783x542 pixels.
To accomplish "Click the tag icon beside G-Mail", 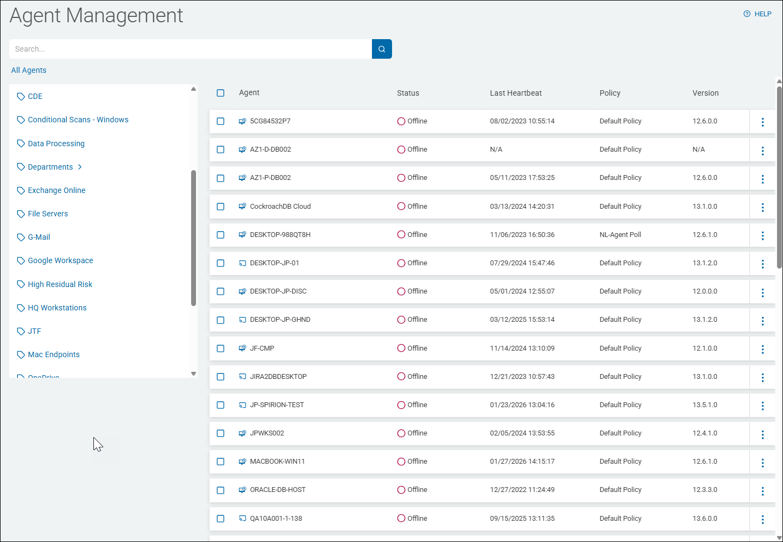I will (21, 238).
